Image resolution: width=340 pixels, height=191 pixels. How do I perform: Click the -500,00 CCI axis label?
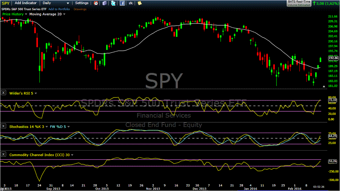(333, 180)
